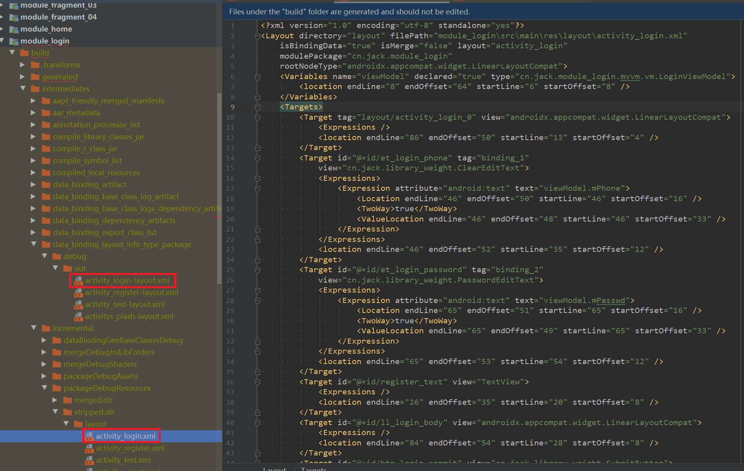744x471 pixels.
Task: Click the Targets tag text on line 9
Action: [x=301, y=107]
